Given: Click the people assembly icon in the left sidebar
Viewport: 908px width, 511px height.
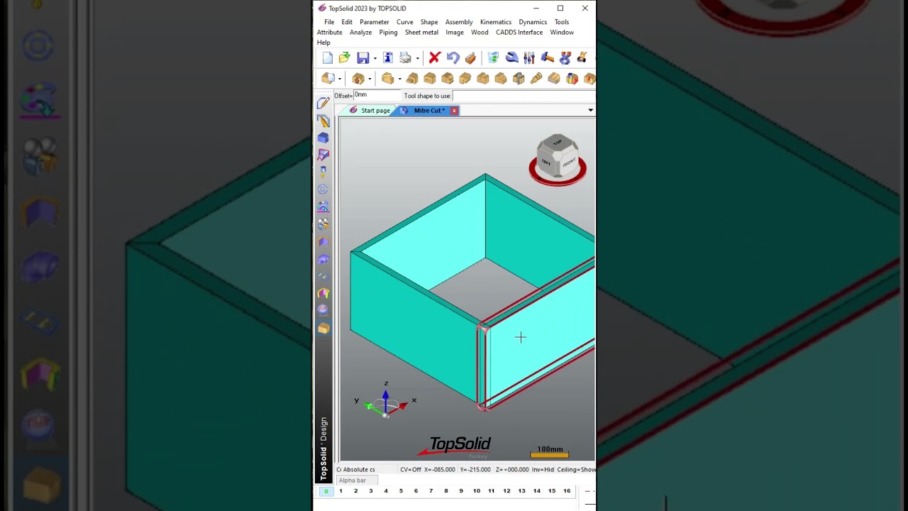Looking at the screenshot, I should click(x=323, y=224).
